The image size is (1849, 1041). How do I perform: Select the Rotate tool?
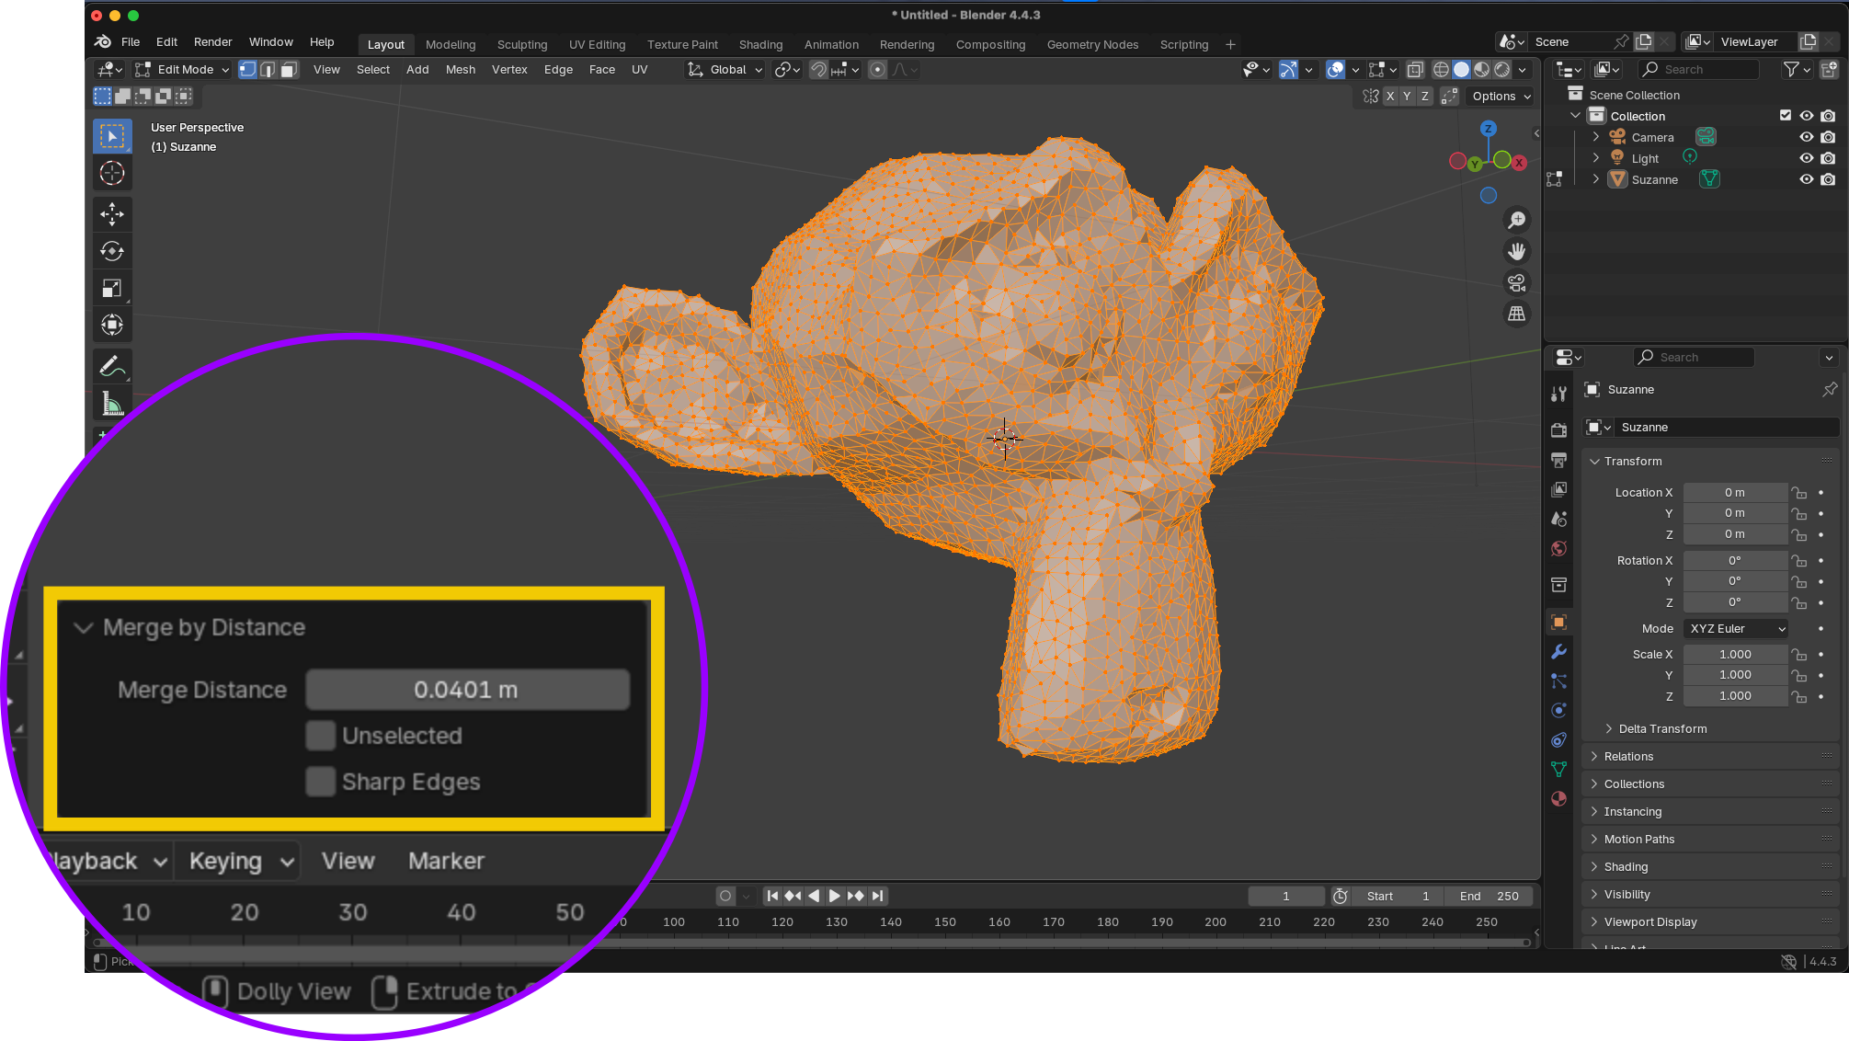click(112, 251)
